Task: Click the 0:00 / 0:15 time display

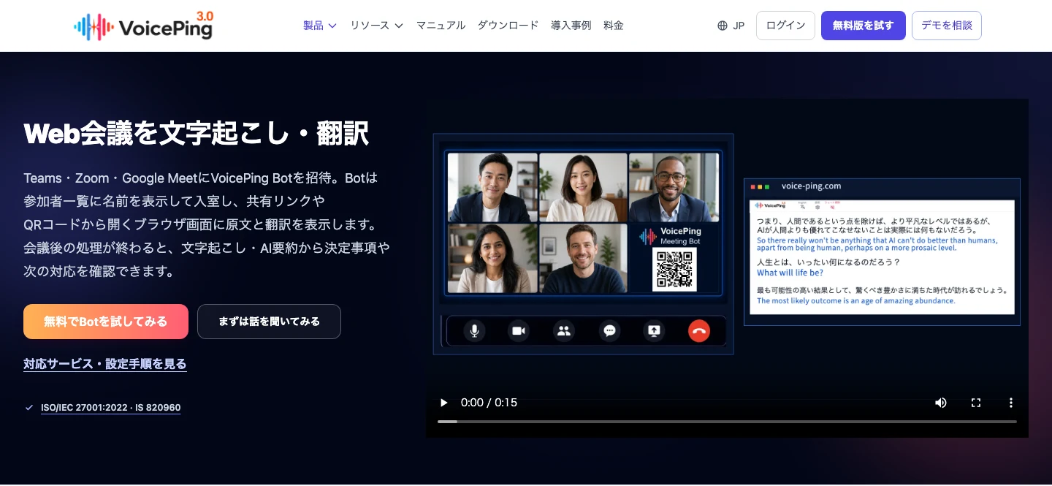Action: tap(489, 403)
